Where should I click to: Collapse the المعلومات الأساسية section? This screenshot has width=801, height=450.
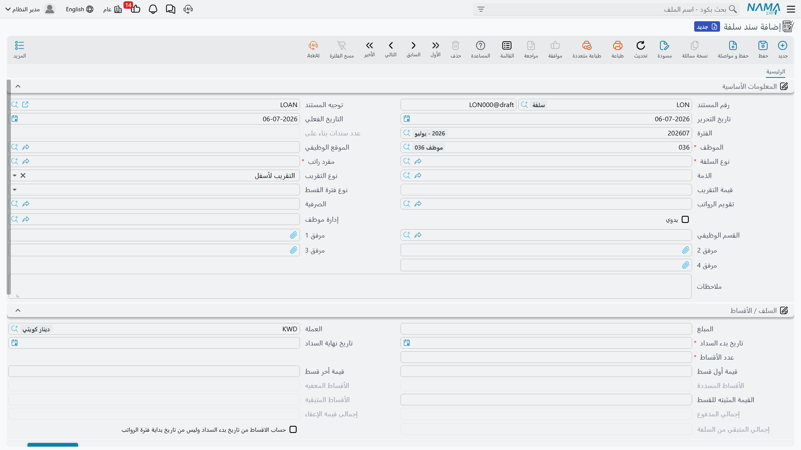tap(18, 86)
